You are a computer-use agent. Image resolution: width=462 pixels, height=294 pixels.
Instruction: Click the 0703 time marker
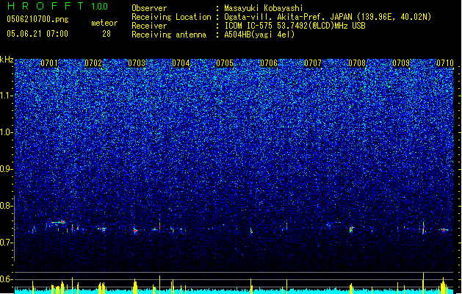click(137, 63)
